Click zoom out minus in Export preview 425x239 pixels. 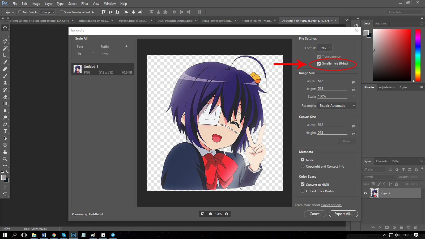pyautogui.click(x=210, y=214)
